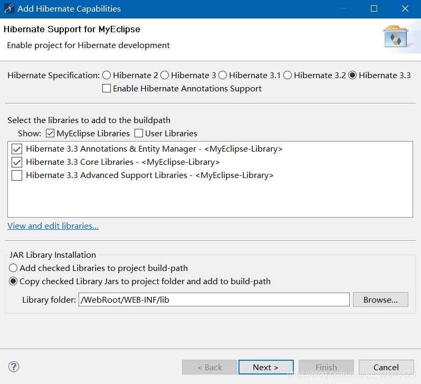
Task: Minimize the Add Hibernate Capabilities dialog
Action: pos(343,8)
